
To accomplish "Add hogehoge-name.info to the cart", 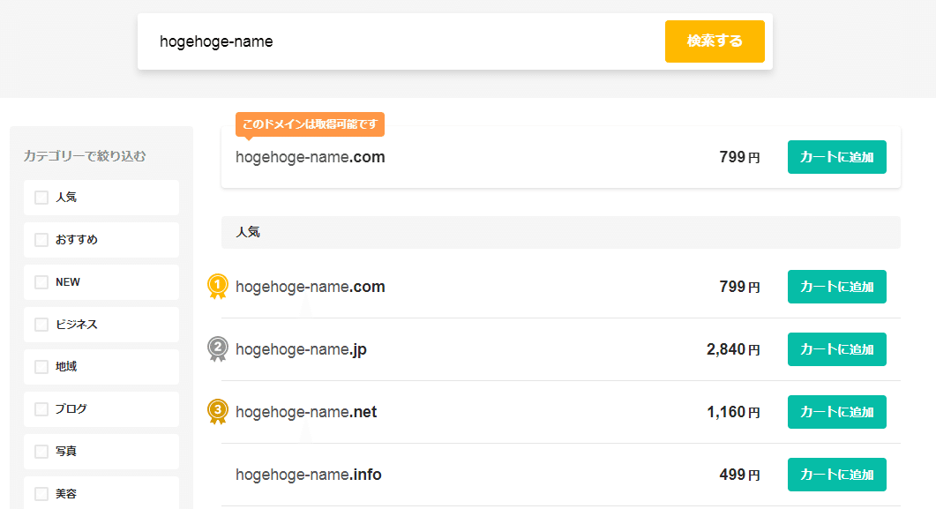I will pyautogui.click(x=836, y=475).
